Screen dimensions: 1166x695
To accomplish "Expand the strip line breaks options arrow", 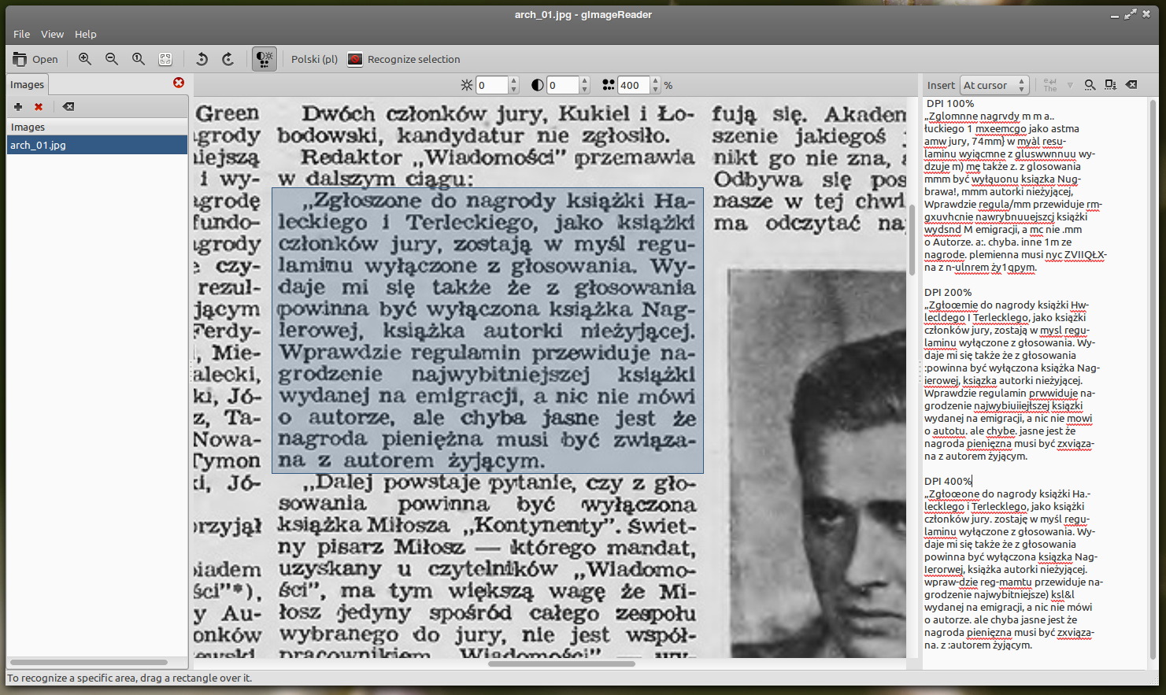I will (1070, 85).
